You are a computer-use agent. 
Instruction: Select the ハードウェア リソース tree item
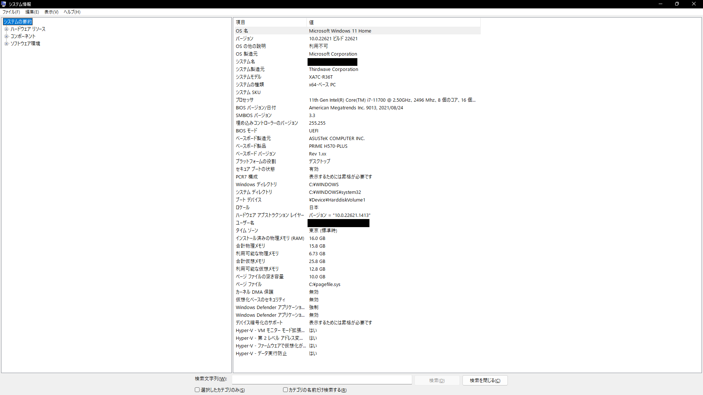[28, 29]
